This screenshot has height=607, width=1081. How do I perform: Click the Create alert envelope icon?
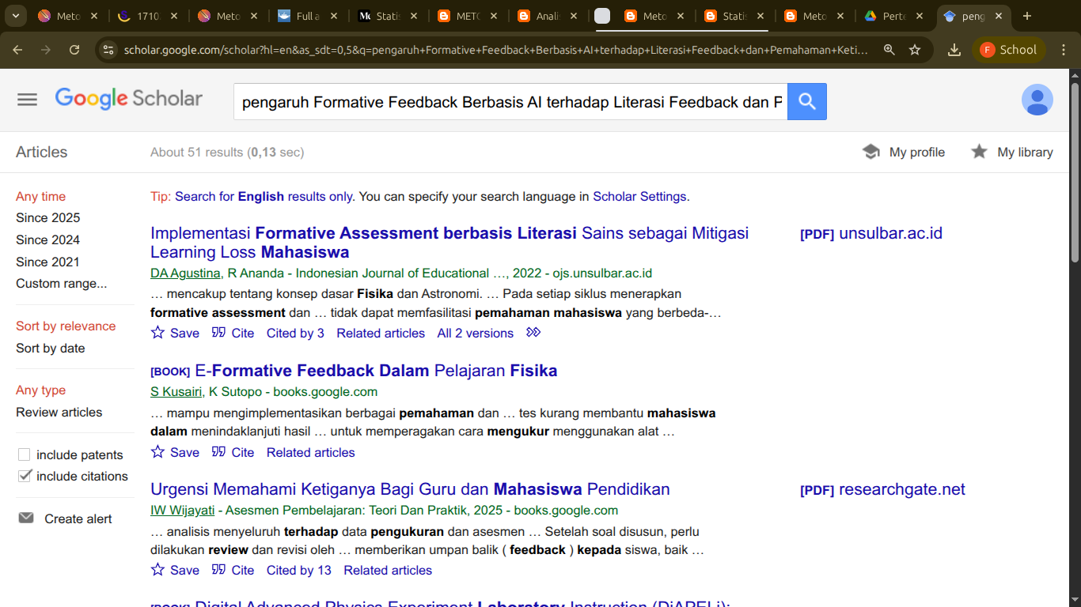click(26, 518)
